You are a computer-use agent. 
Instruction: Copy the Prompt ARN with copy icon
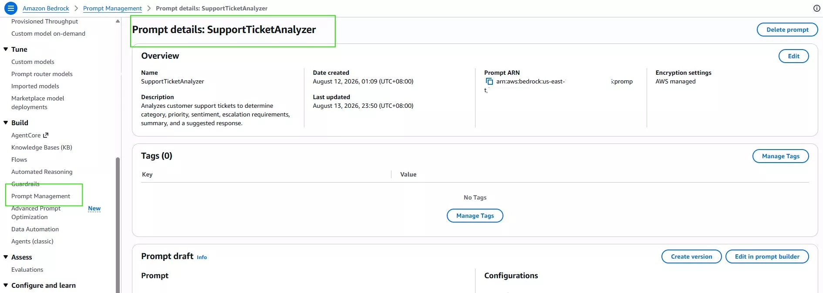click(x=489, y=81)
